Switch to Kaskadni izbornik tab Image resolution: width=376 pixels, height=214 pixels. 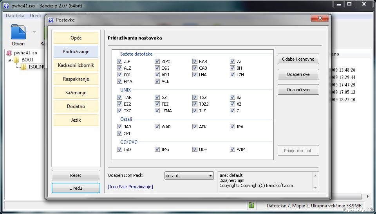(76, 65)
